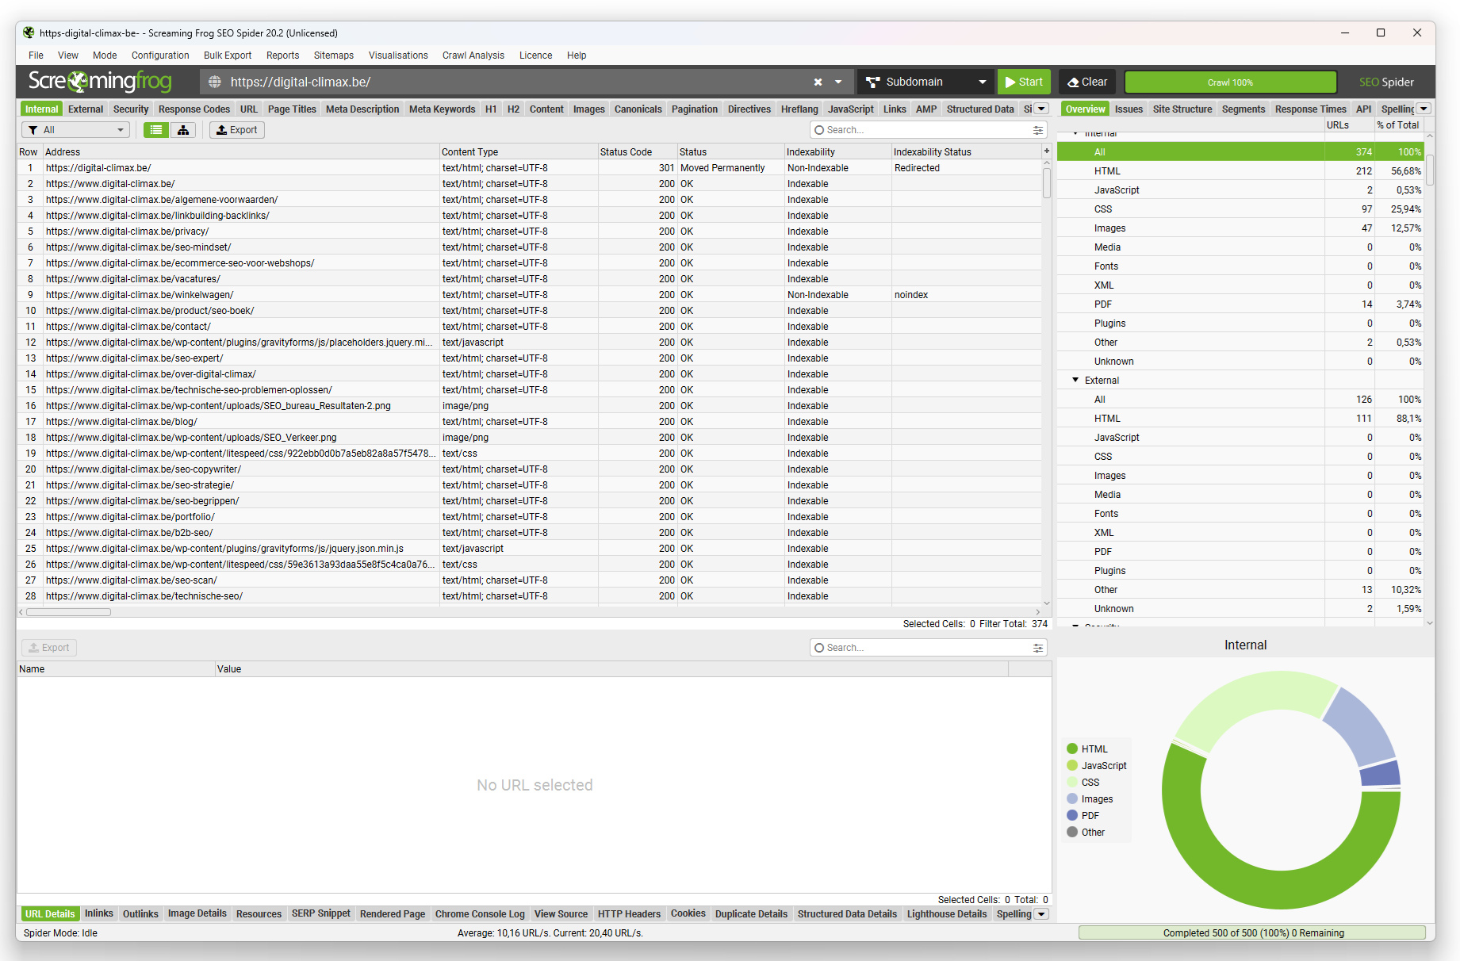Click the globe icon in URL bar

(x=214, y=82)
